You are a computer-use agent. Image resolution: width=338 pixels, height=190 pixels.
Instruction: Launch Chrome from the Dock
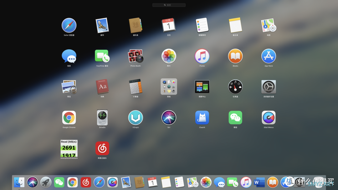point(72,182)
